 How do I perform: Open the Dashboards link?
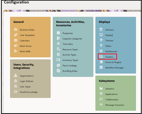111,51
